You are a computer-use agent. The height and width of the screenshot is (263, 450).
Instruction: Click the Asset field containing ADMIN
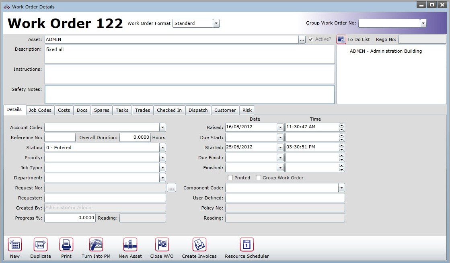click(171, 39)
